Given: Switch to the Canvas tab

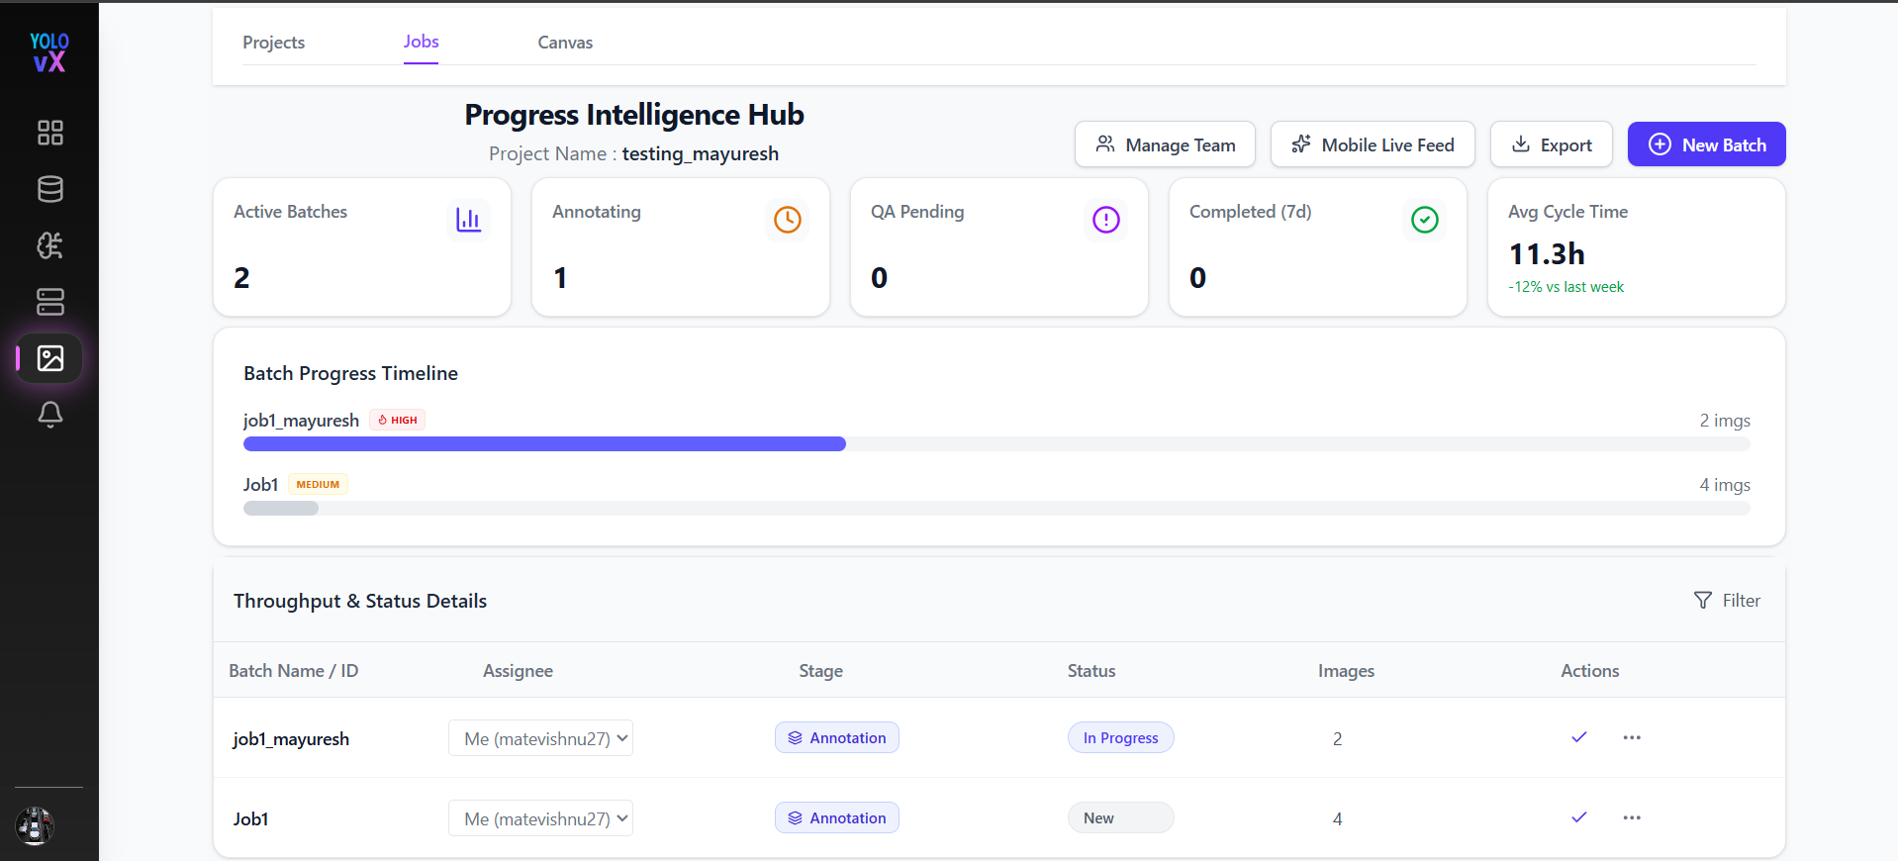Looking at the screenshot, I should coord(565,43).
